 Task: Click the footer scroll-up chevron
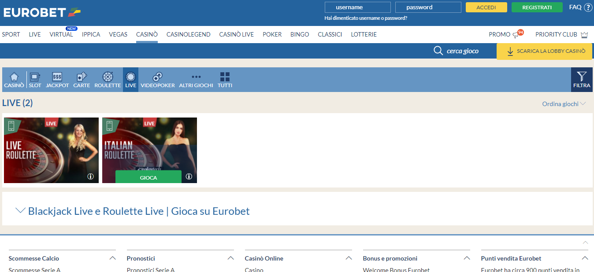tap(586, 243)
